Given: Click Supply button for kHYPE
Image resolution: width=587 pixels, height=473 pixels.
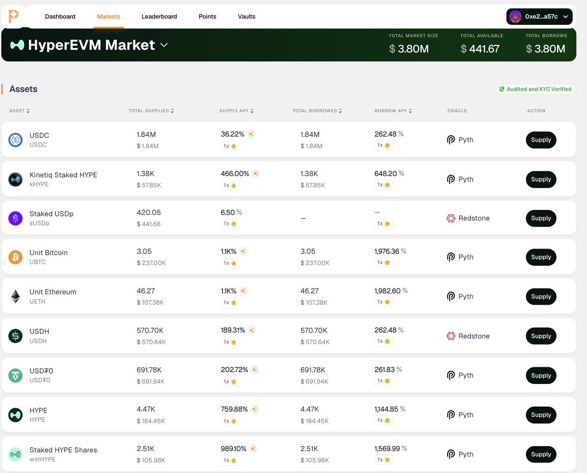Looking at the screenshot, I should tap(541, 180).
